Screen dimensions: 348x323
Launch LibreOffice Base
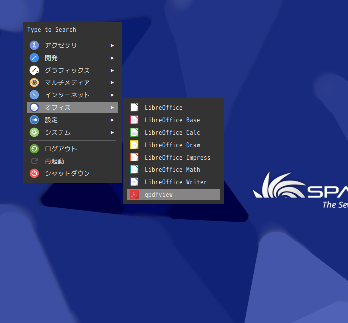174,120
